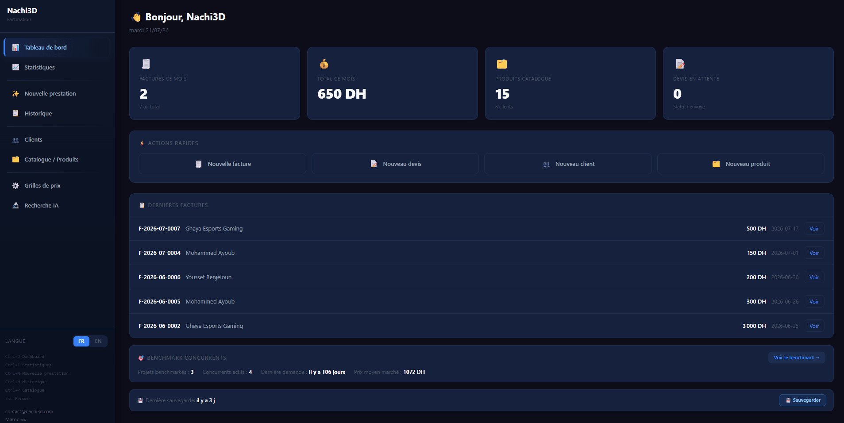Screen dimensions: 844x423
Task: Click the 1072 DH market price value
Action: [414, 372]
